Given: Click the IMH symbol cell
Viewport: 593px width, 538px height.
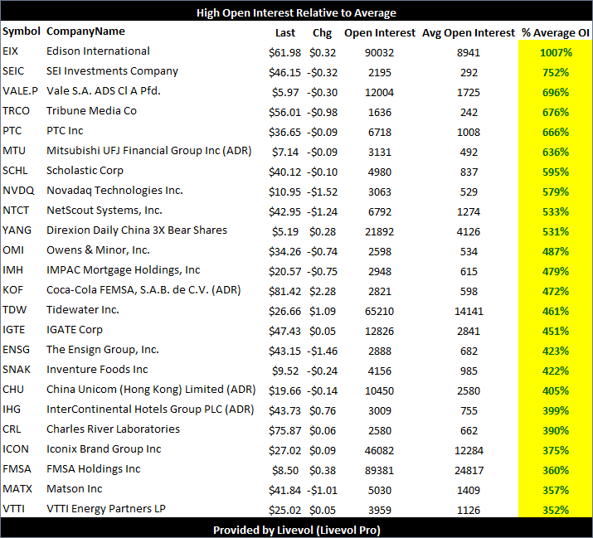Looking at the screenshot, I should pyautogui.click(x=12, y=270).
